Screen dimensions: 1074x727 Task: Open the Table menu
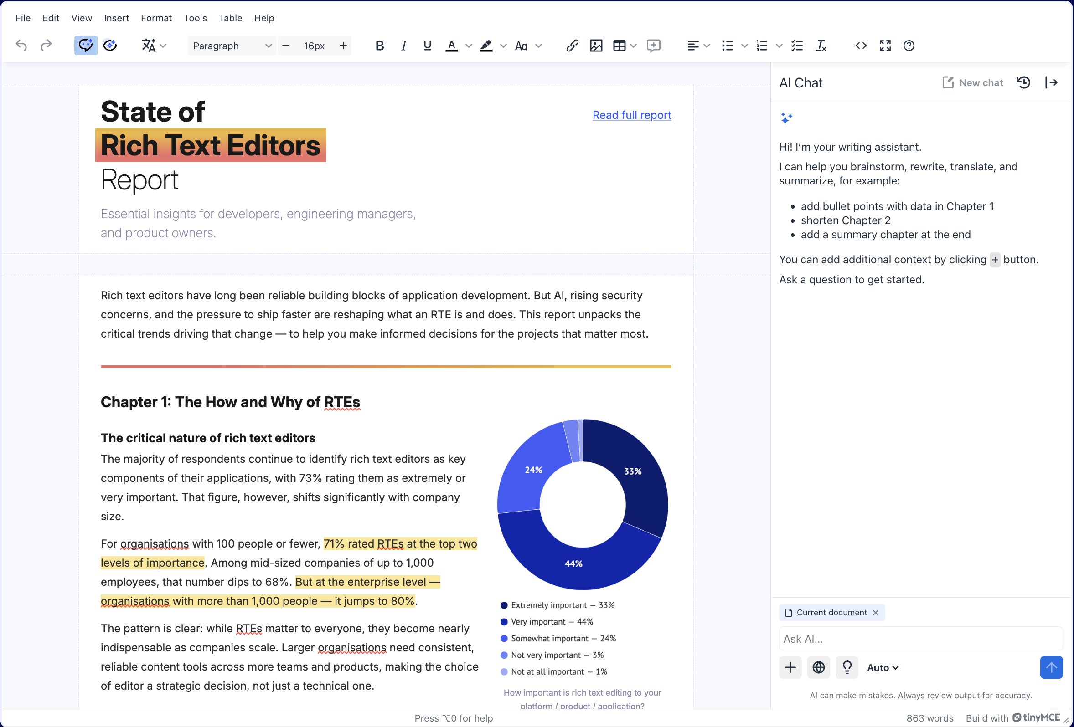pyautogui.click(x=231, y=18)
